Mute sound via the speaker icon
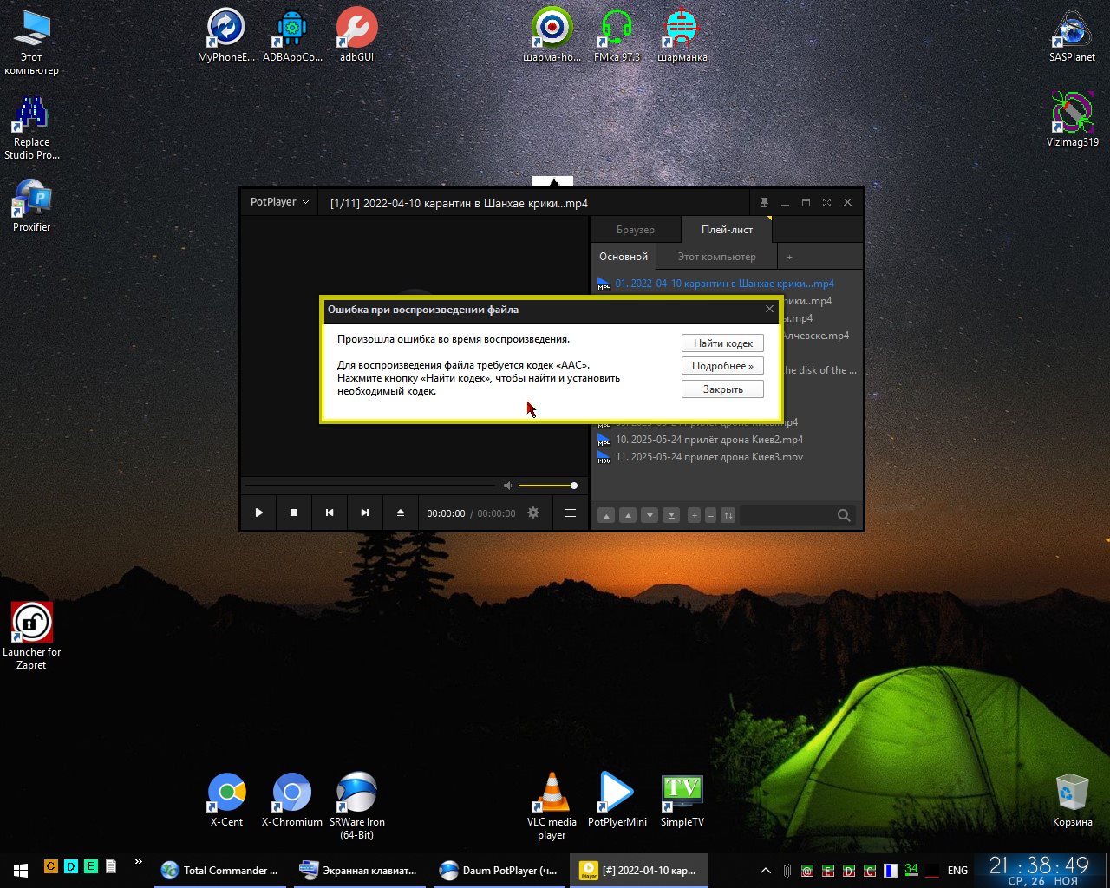 tap(508, 486)
